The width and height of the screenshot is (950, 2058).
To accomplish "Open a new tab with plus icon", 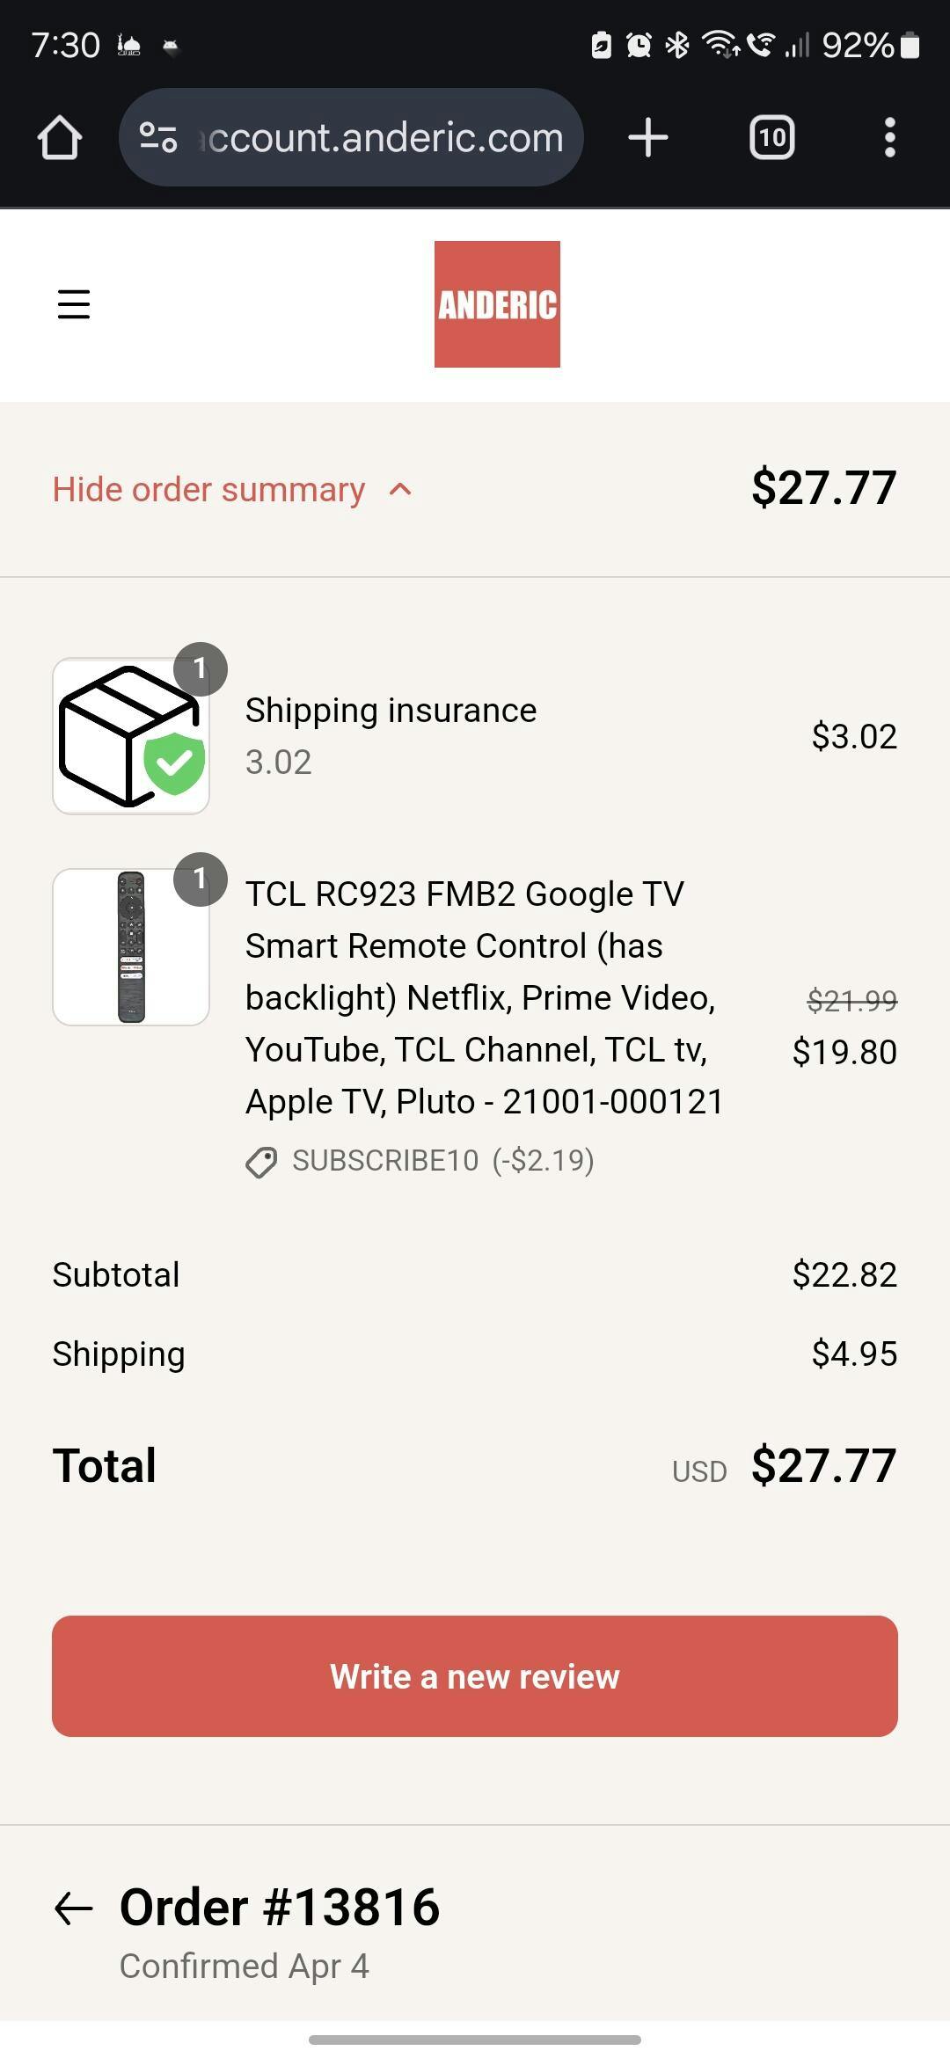I will tap(648, 138).
